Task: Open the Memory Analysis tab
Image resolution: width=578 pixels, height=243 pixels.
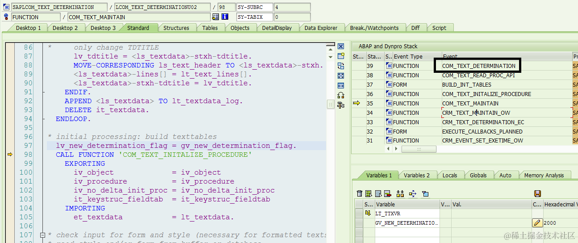Action: tap(544, 175)
